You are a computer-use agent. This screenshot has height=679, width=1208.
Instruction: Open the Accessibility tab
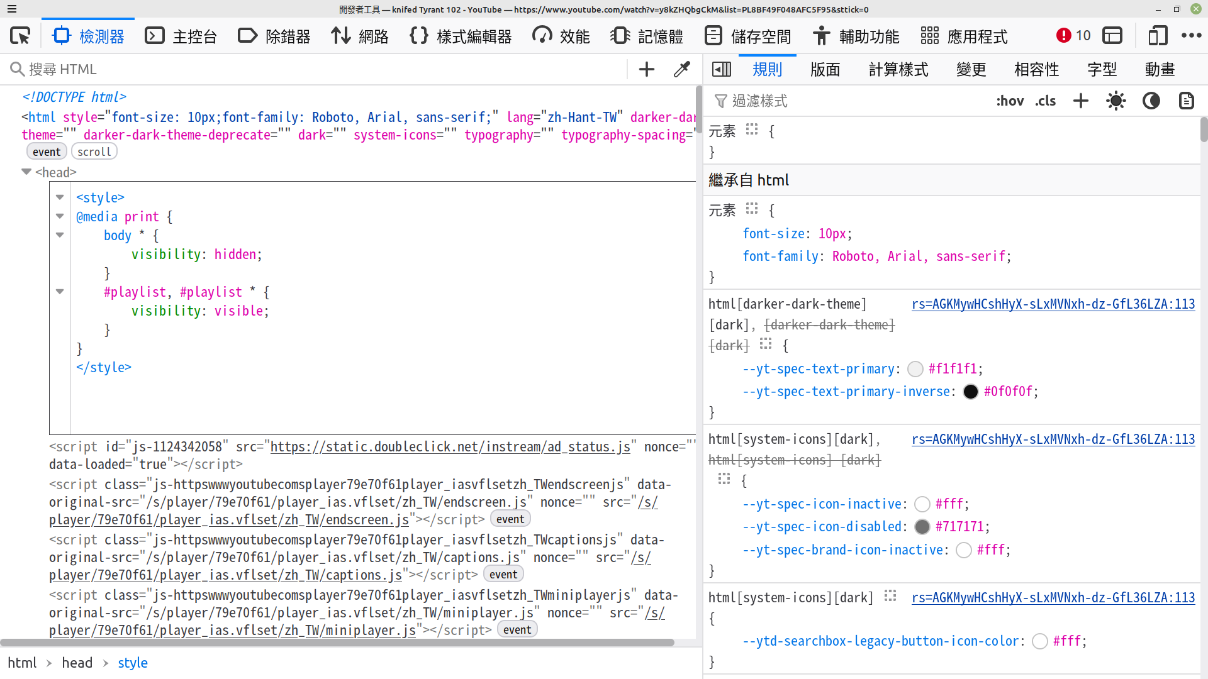(x=856, y=36)
